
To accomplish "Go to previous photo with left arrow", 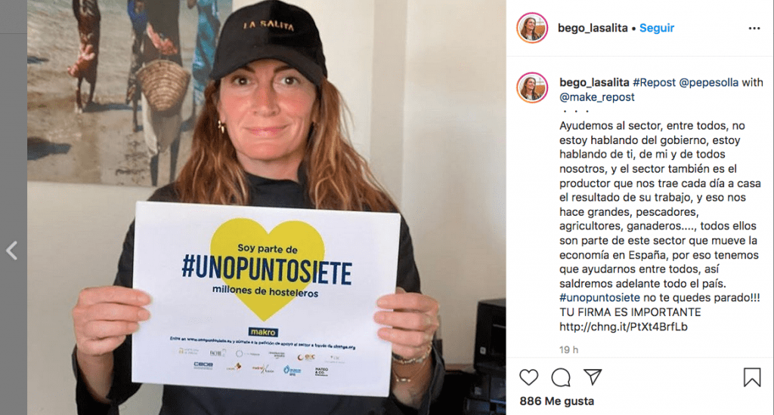I will point(12,251).
